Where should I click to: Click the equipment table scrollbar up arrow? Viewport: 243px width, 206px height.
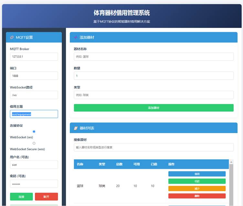[x=231, y=162]
